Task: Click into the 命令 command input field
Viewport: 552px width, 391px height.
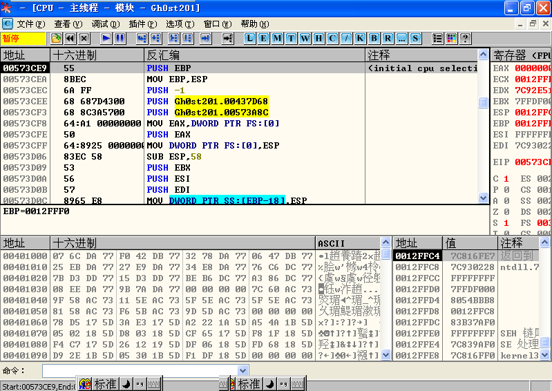Action: (140, 370)
